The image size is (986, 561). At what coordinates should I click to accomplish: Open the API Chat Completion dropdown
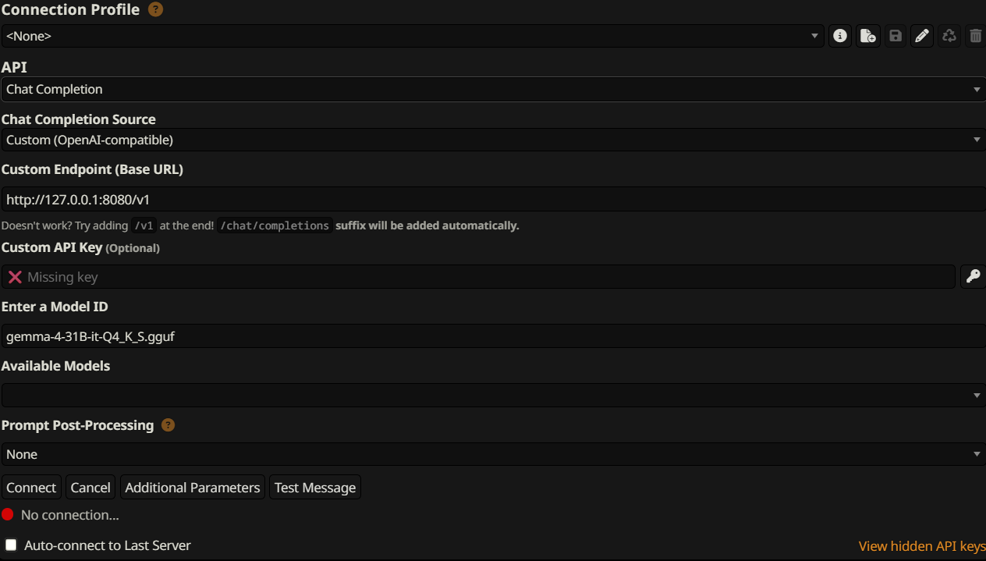tap(493, 89)
